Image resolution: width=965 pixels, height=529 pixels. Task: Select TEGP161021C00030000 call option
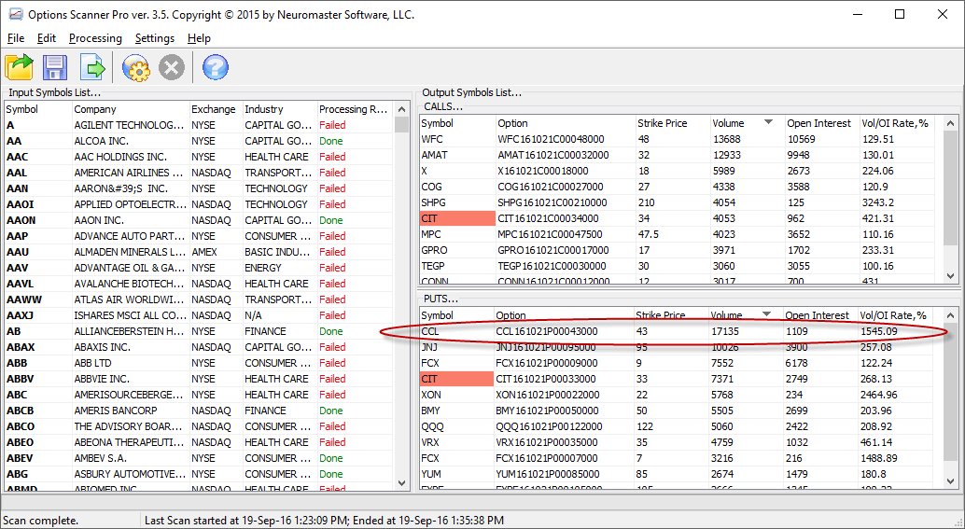[552, 266]
